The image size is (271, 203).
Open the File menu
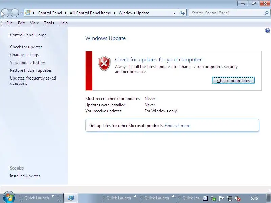point(9,23)
